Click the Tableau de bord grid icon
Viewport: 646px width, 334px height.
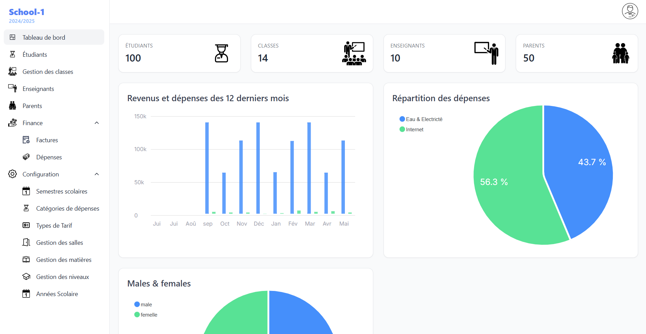(13, 37)
